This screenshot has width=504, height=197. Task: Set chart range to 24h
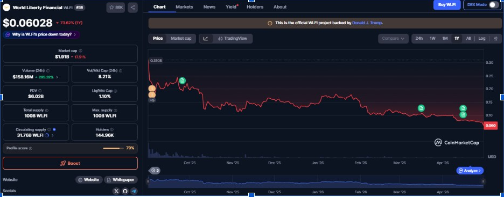pyautogui.click(x=419, y=39)
